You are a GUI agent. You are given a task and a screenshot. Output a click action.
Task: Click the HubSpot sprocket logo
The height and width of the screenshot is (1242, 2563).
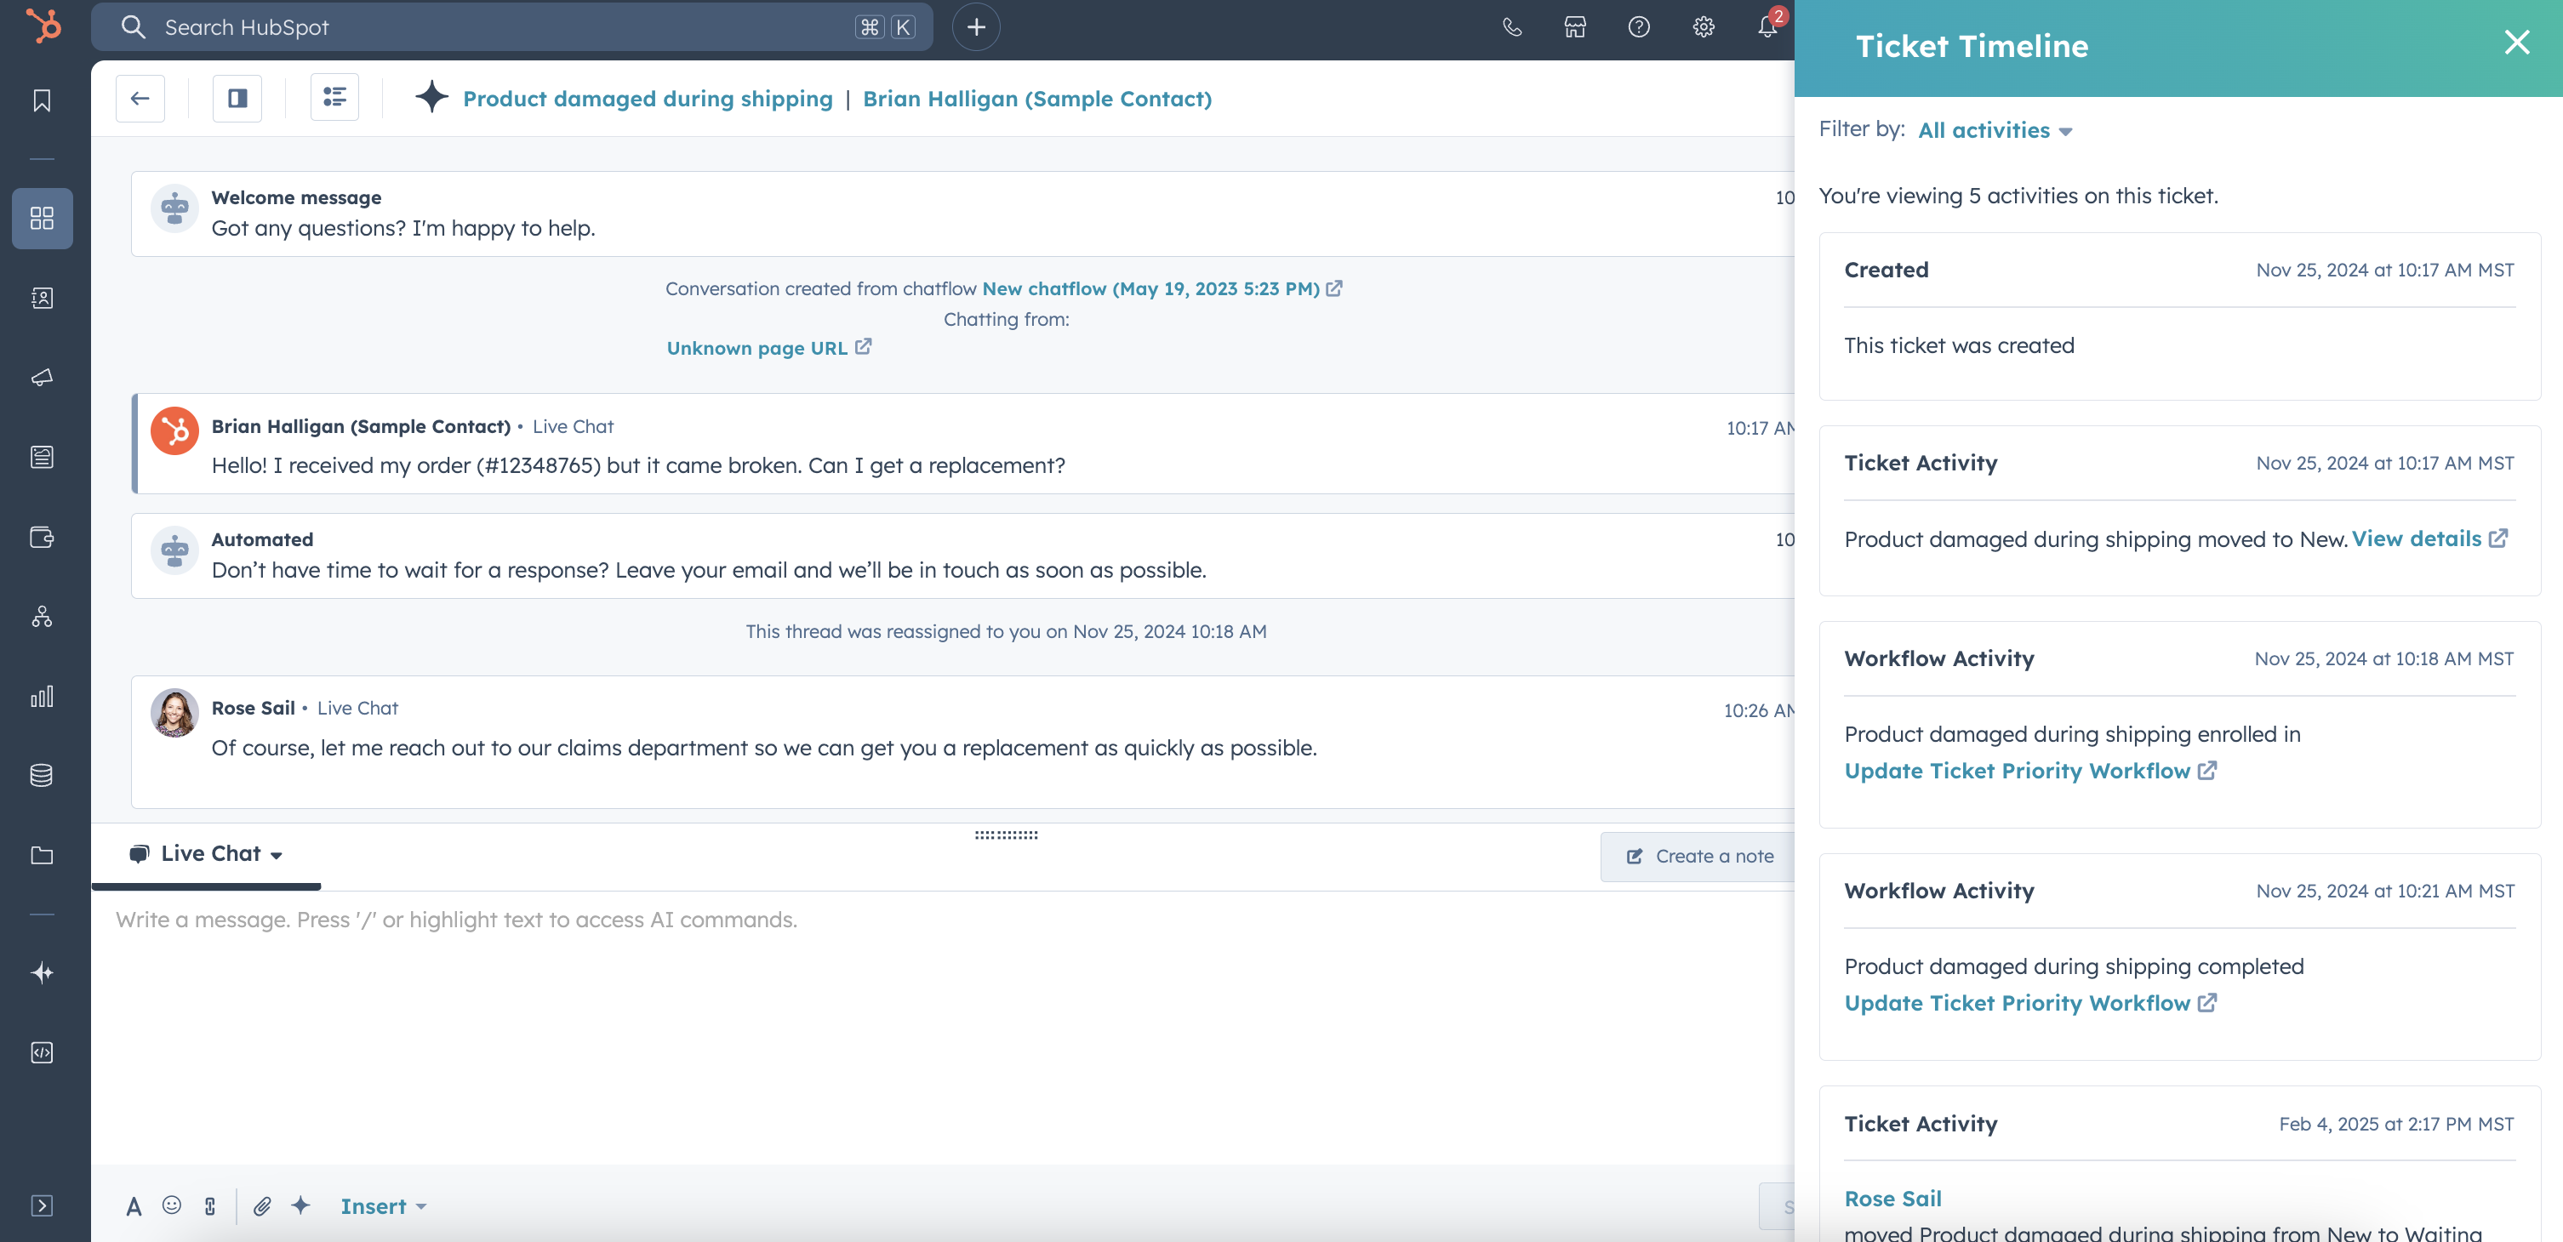(x=43, y=26)
